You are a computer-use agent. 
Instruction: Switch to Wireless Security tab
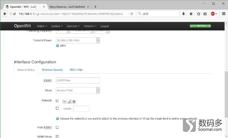tap(52, 70)
